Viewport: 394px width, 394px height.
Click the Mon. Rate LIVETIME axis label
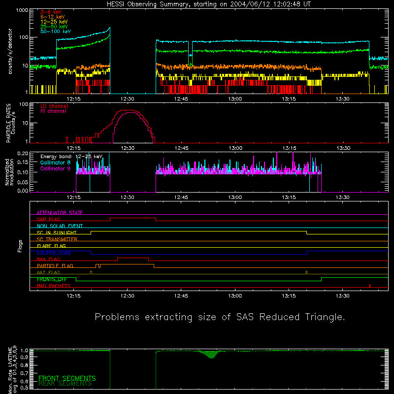[x=12, y=369]
